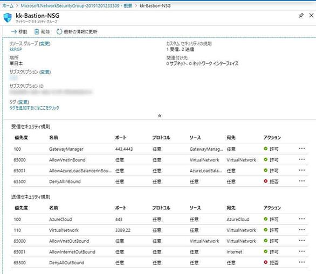Viewport: 316px width, 274px height.
Task: Close the kk-Bastion-NSG blade
Action: pyautogui.click(x=311, y=15)
